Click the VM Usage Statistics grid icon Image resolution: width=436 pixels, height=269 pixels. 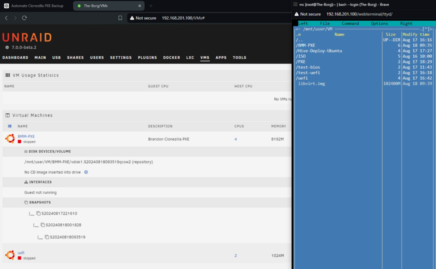point(8,75)
